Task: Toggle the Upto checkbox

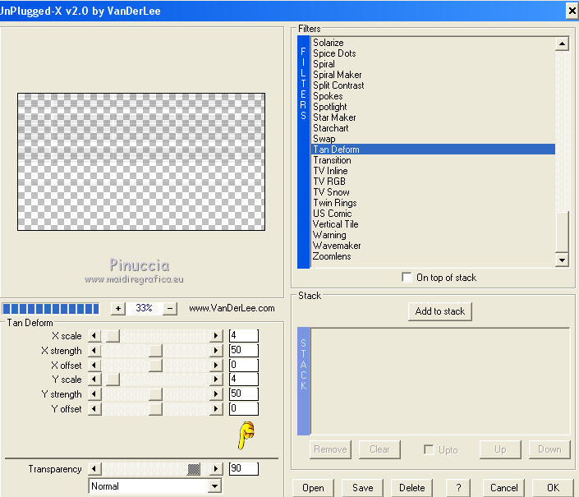Action: pos(428,449)
